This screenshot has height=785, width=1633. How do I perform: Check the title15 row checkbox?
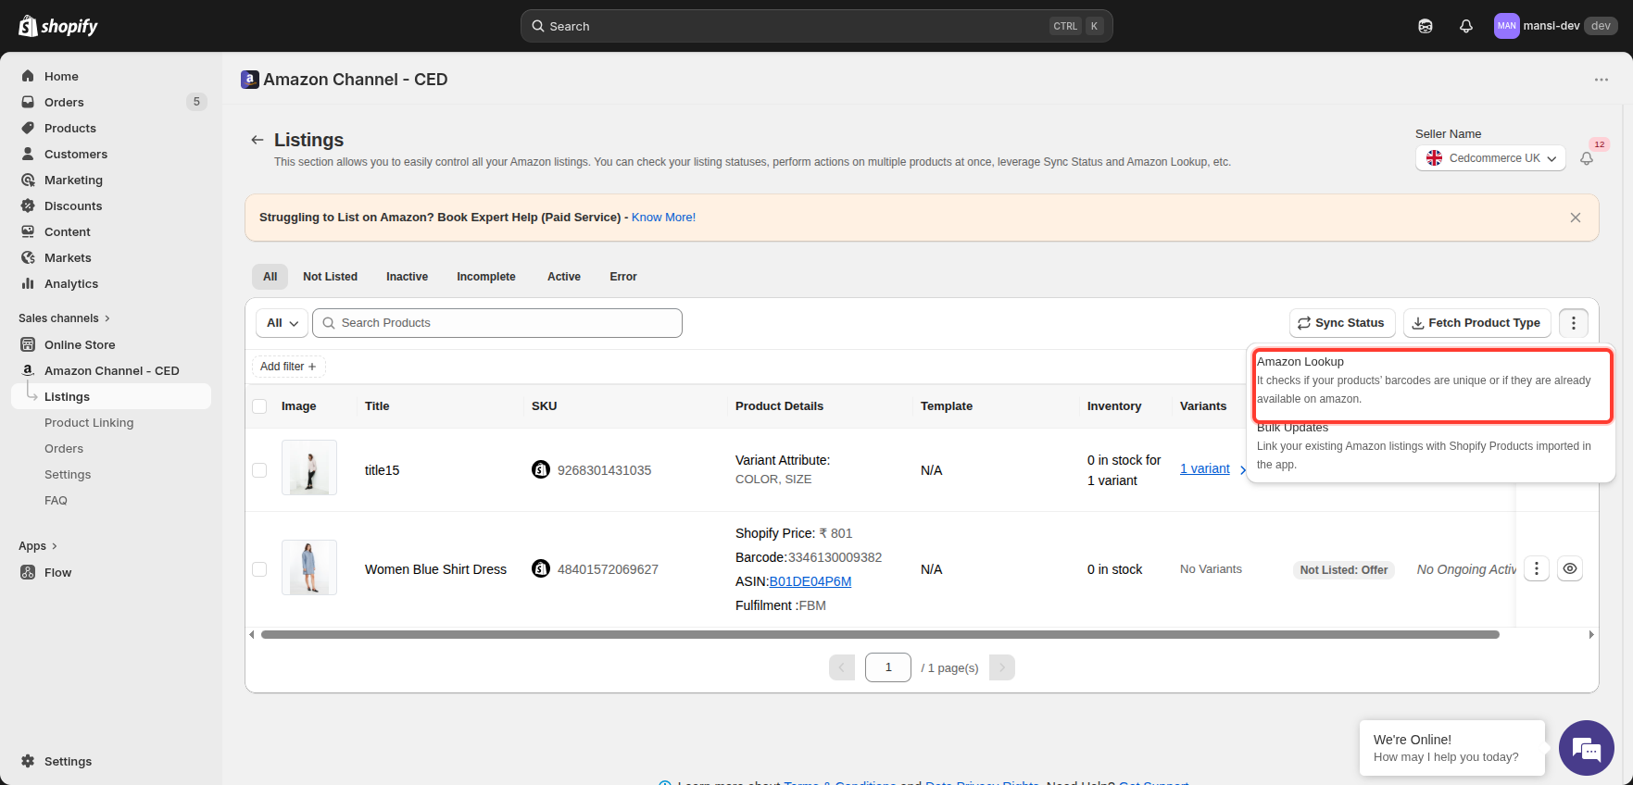(x=259, y=470)
